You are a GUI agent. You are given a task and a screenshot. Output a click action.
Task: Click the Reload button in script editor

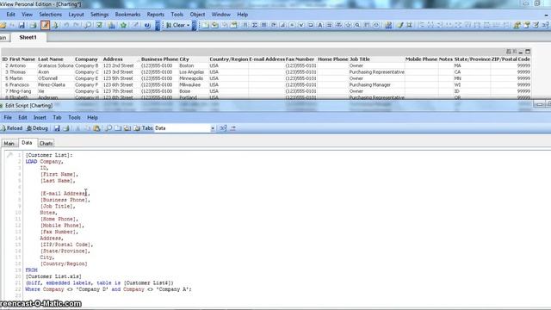point(11,128)
